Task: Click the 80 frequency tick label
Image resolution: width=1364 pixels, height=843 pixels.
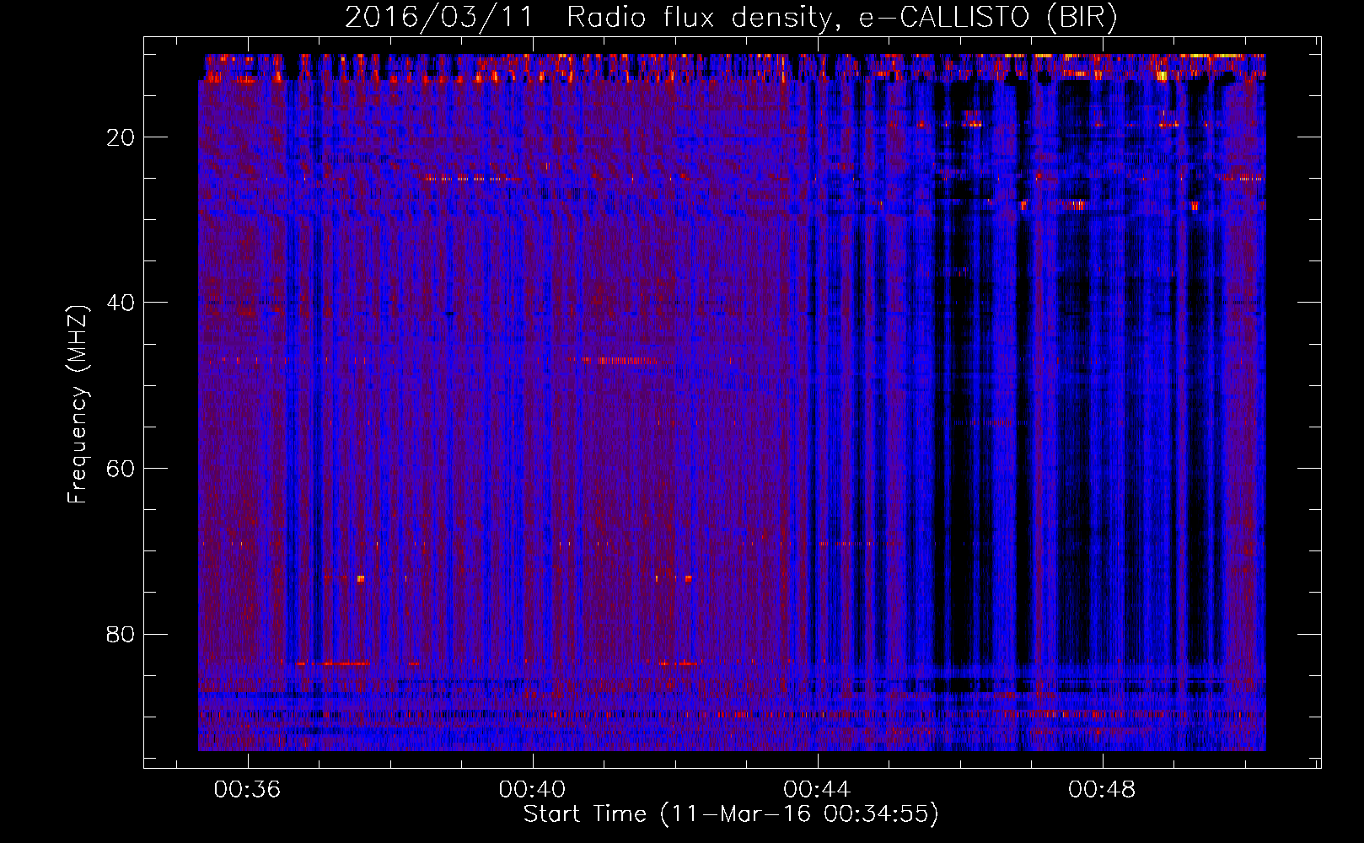Action: click(x=121, y=634)
